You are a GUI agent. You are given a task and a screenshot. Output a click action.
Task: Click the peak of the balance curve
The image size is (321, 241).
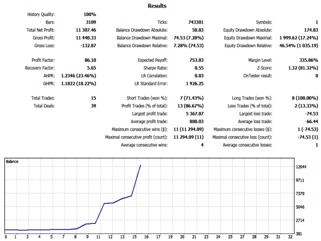[140, 165]
